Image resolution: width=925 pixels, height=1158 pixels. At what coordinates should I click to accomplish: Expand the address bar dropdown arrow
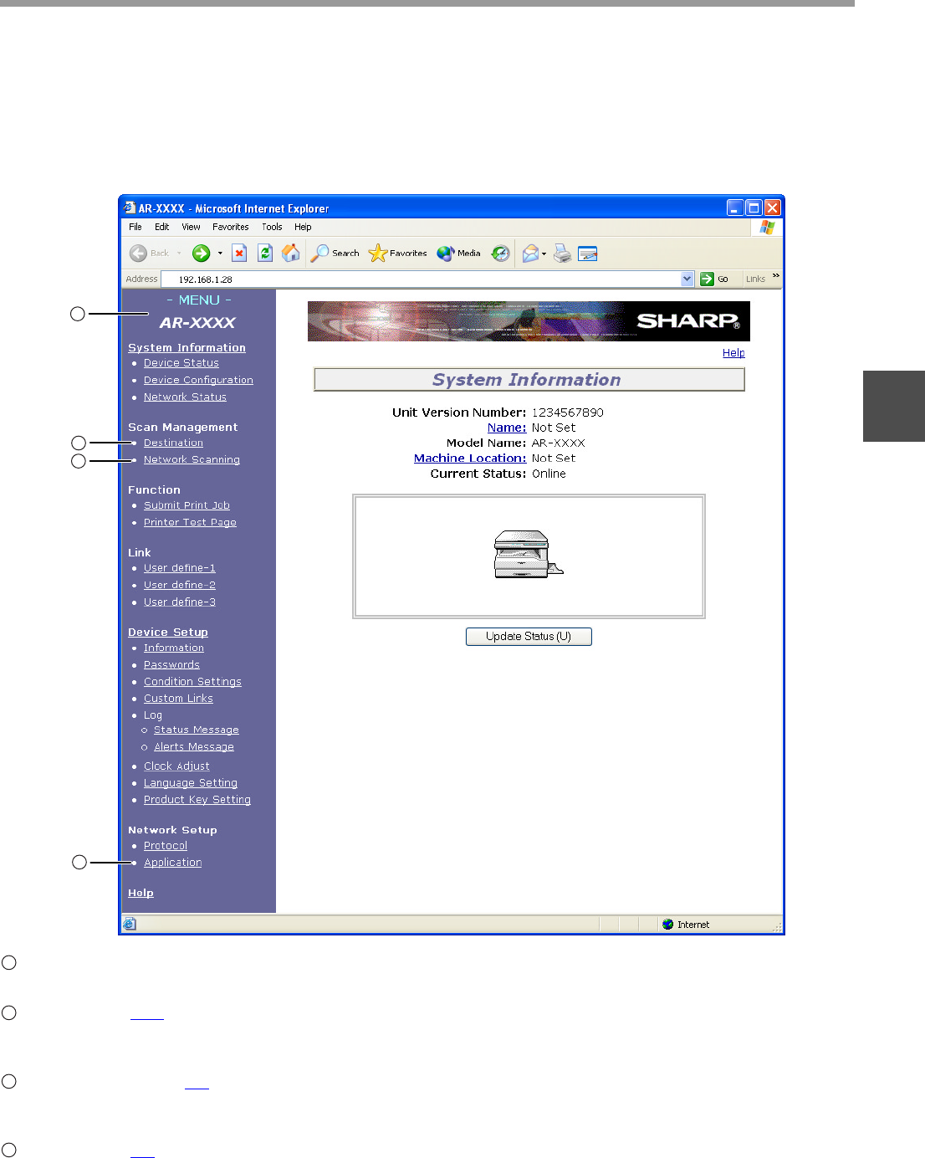pyautogui.click(x=687, y=279)
